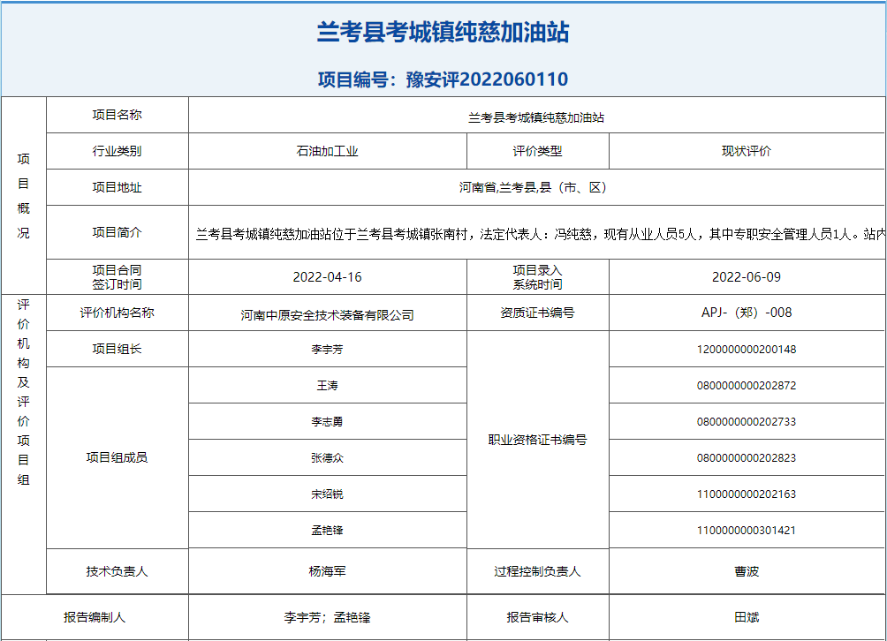The height and width of the screenshot is (641, 887).
Task: Select the 现状评价 evaluation type cell
Action: [747, 151]
